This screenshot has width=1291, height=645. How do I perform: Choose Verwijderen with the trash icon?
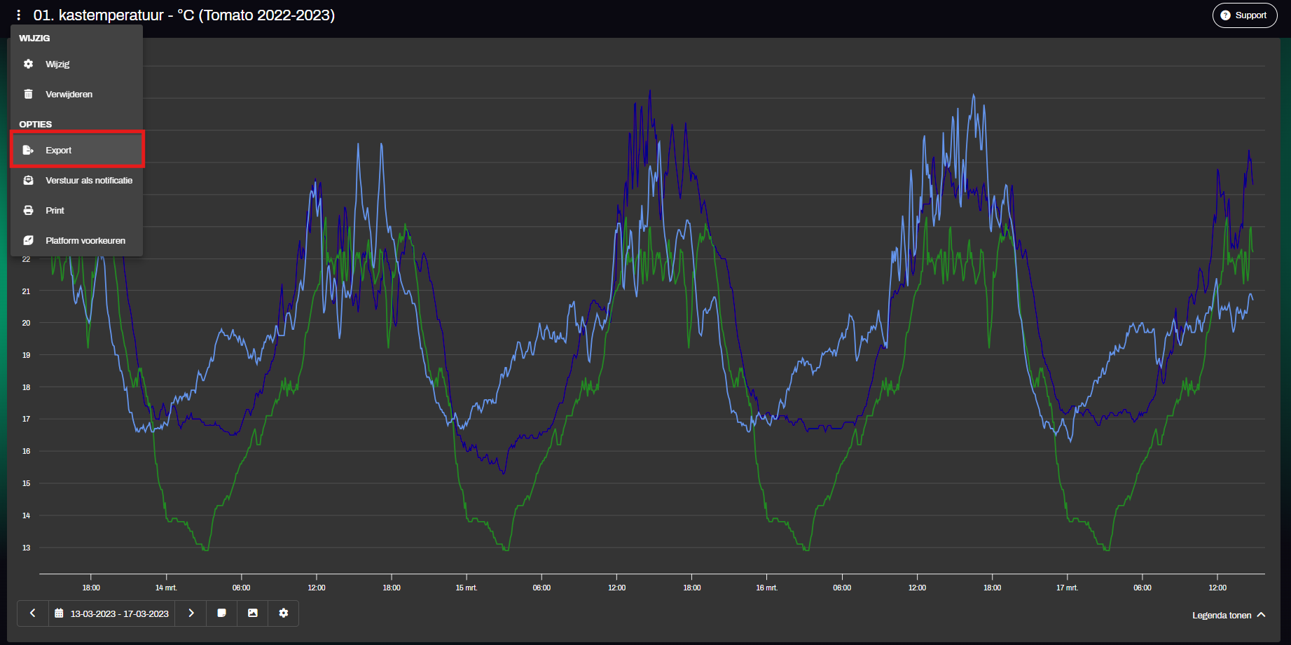69,95
